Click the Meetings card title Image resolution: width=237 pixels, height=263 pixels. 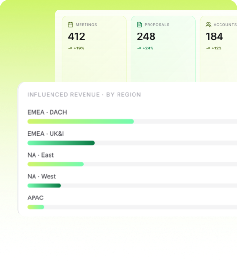(86, 25)
